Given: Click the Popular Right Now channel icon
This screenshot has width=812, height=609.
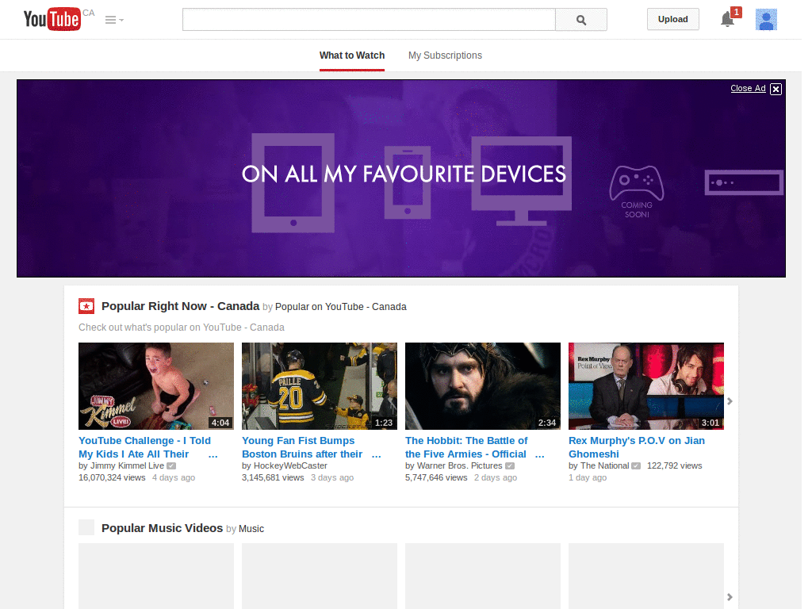Looking at the screenshot, I should tap(86, 306).
